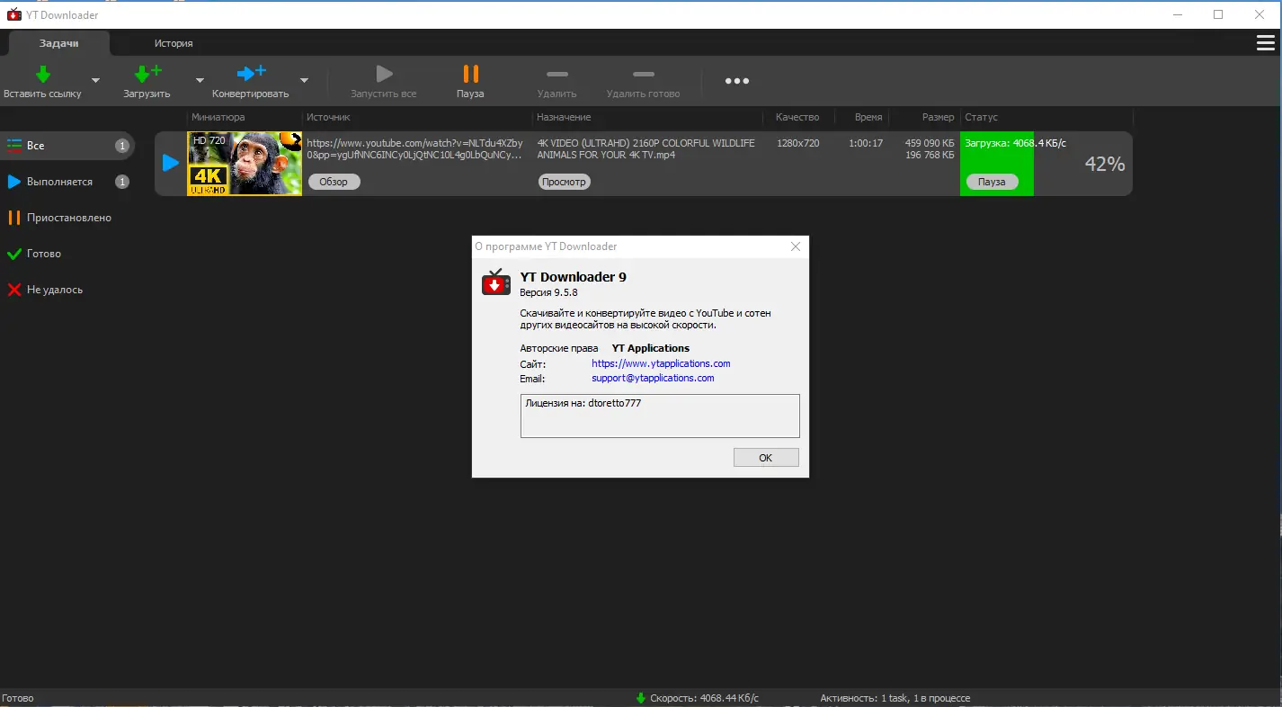Click the Обзор button under the source URL

pos(334,182)
